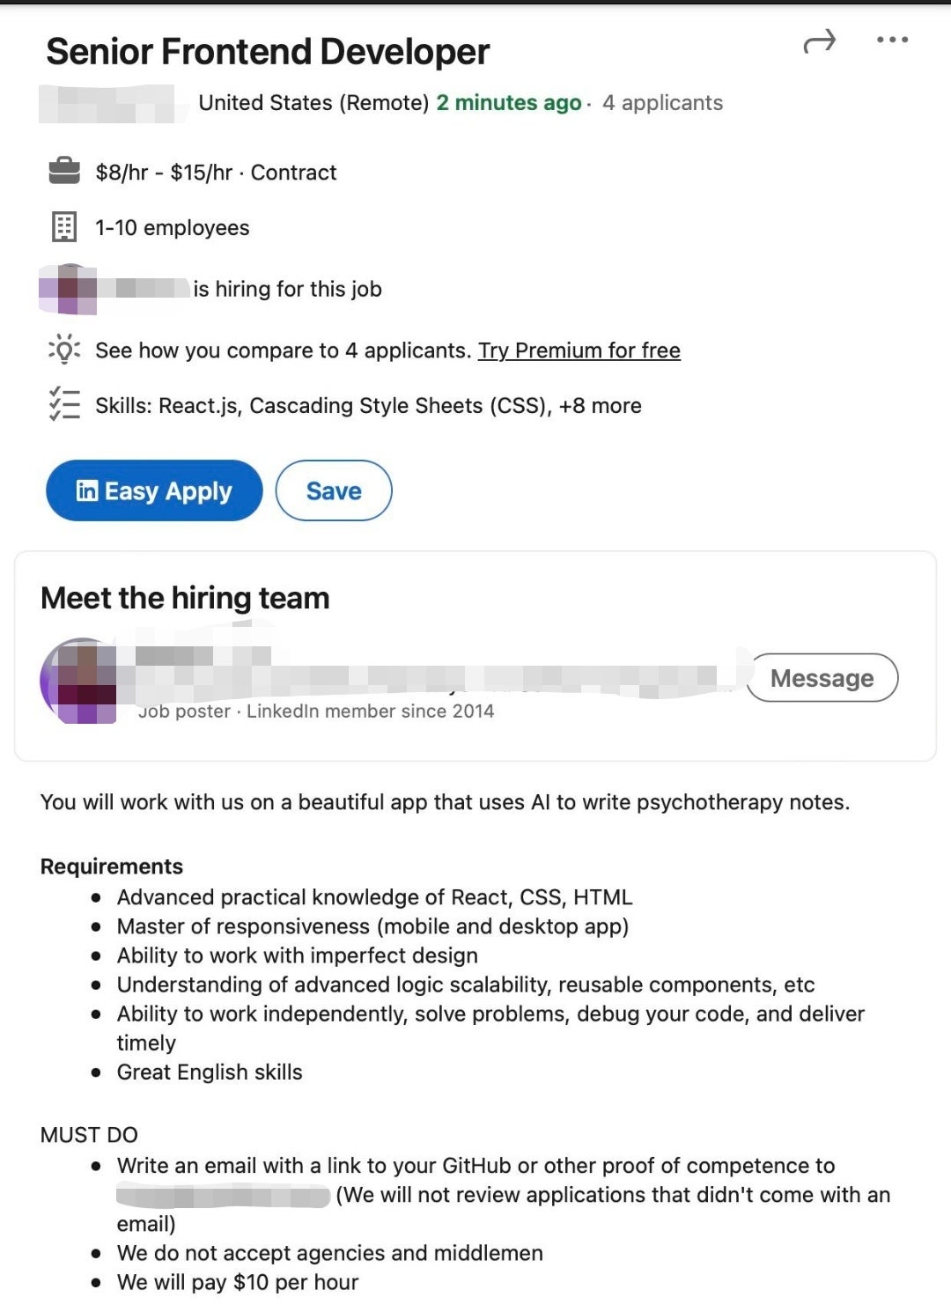Click the blurred email address under MUST DO
Screen dimensions: 951x1312
coord(223,1196)
